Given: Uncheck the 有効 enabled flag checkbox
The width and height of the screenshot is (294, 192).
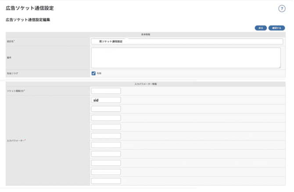Looking at the screenshot, I should tap(93, 73).
